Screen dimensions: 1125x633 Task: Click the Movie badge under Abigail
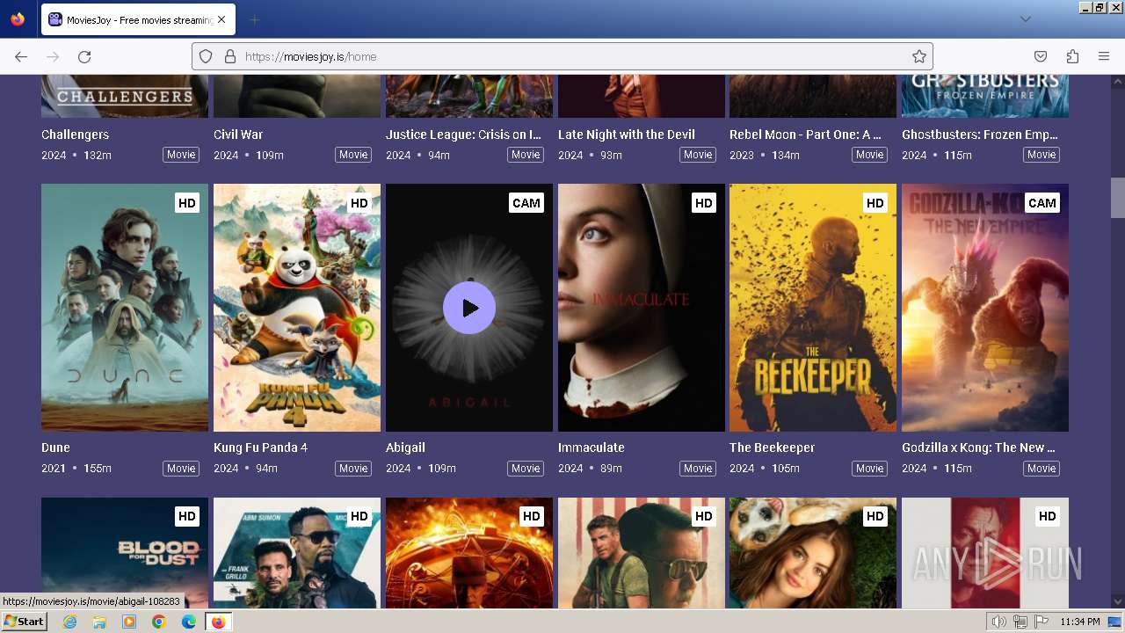[526, 469]
